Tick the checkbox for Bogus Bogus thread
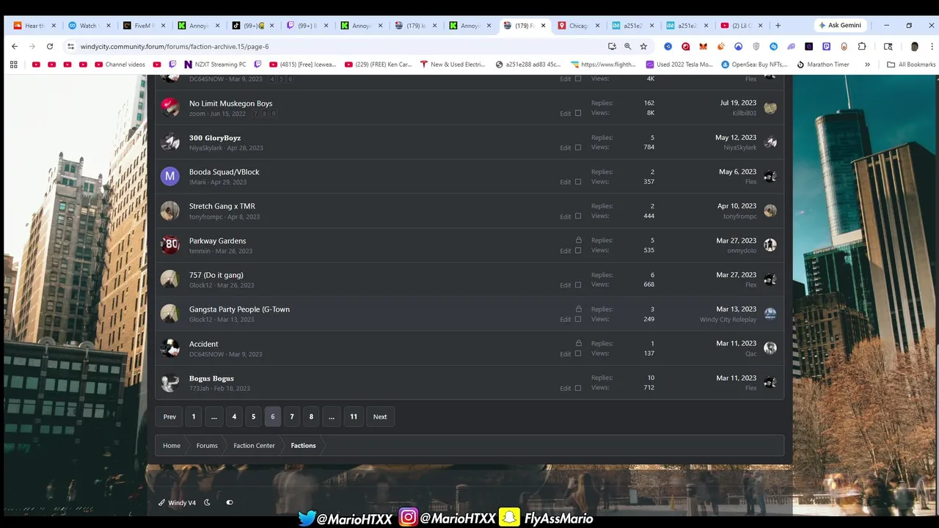The height and width of the screenshot is (528, 939). 578,388
